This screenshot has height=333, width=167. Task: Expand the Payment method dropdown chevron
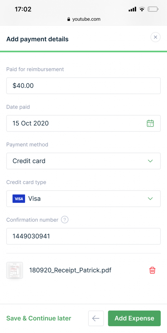point(150,161)
